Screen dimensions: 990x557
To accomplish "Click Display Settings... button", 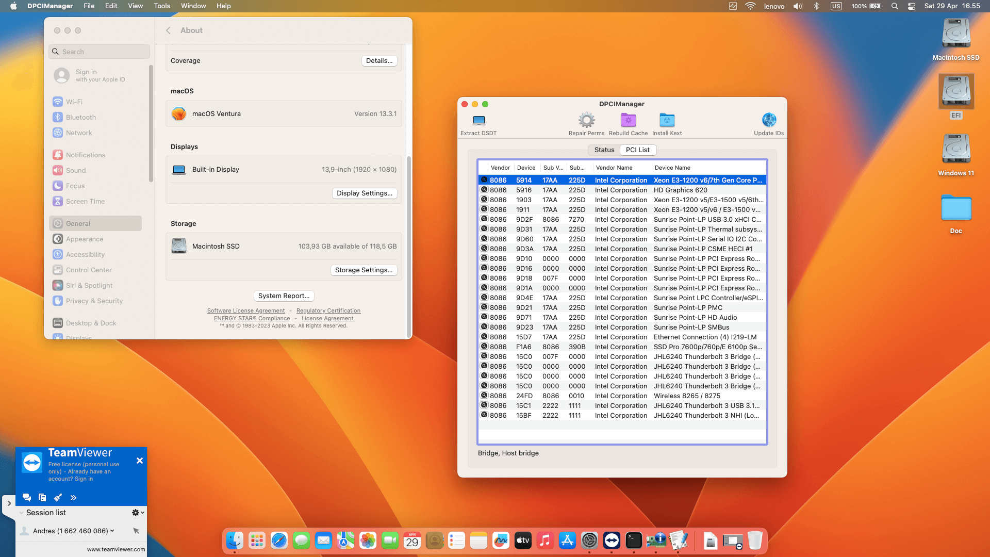I will click(365, 193).
